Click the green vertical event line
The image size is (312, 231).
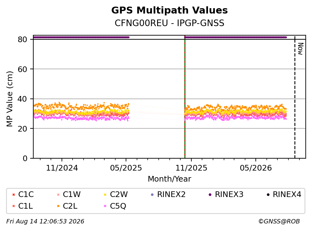[185, 97]
